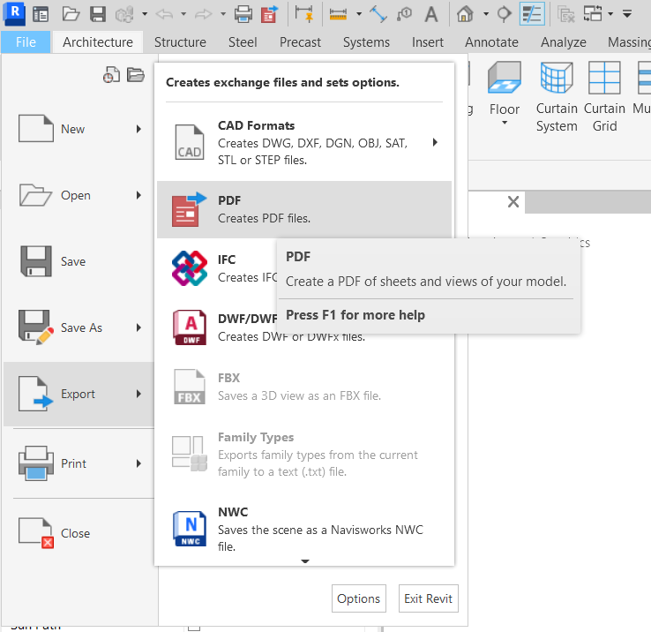
Task: Show open documents folder icon
Action: pyautogui.click(x=135, y=75)
